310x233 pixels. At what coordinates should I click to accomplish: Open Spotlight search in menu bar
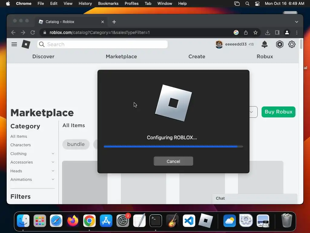[x=247, y=3]
